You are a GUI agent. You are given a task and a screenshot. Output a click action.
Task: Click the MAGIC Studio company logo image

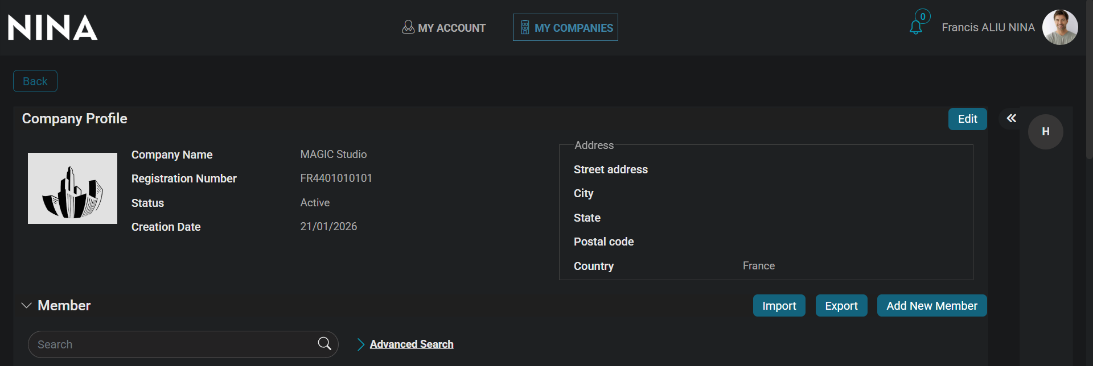pyautogui.click(x=72, y=188)
